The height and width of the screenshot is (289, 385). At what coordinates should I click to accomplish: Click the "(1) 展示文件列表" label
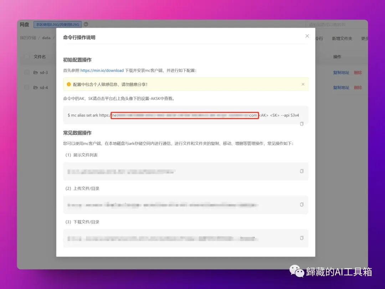82,155
